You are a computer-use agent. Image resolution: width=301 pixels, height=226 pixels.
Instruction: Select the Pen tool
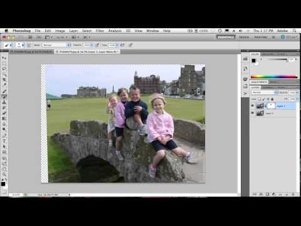(4, 136)
